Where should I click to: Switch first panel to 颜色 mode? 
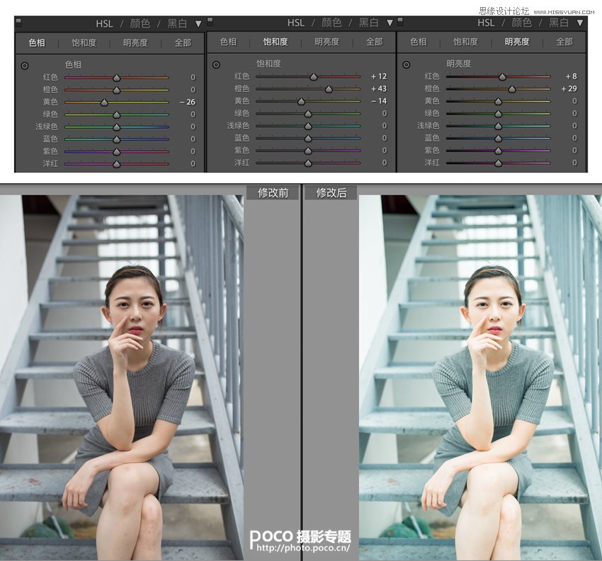pos(140,24)
